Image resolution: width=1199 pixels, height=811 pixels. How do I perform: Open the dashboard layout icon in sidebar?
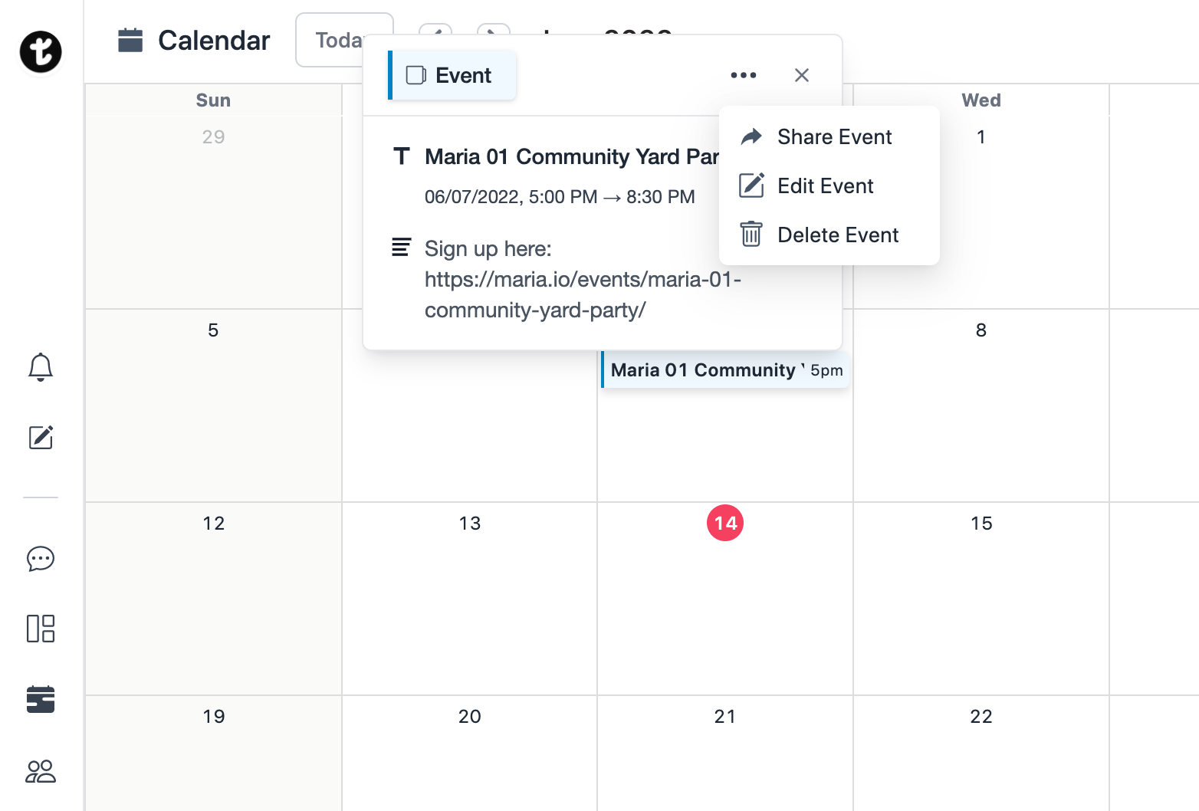[41, 629]
